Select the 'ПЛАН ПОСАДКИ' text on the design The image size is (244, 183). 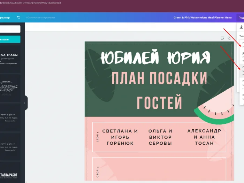(x=159, y=78)
